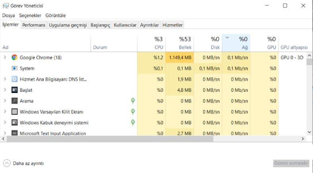Select the System process icon

coord(15,69)
